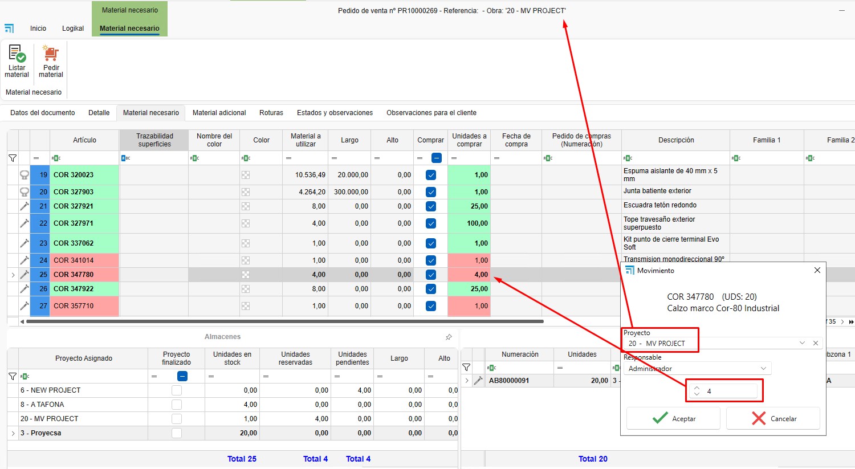Click the Artículo column filter operator icon

pyautogui.click(x=56, y=158)
